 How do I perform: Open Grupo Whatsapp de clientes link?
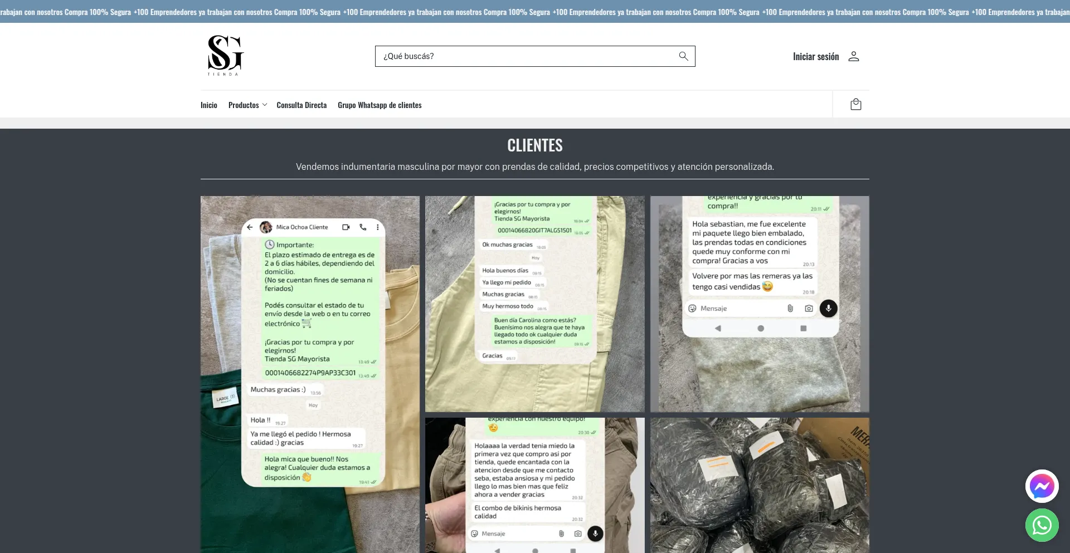tap(380, 105)
